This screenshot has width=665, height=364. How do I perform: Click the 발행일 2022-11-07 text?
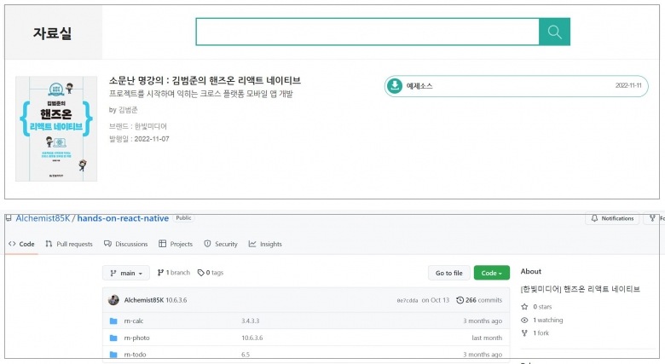click(139, 139)
